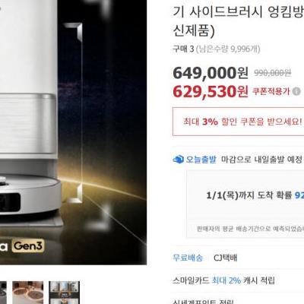The height and width of the screenshot is (304, 304).
Task: Click the 구매 3 purchase count
Action: (x=183, y=49)
